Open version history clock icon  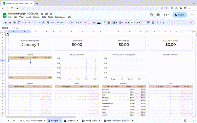151,15
